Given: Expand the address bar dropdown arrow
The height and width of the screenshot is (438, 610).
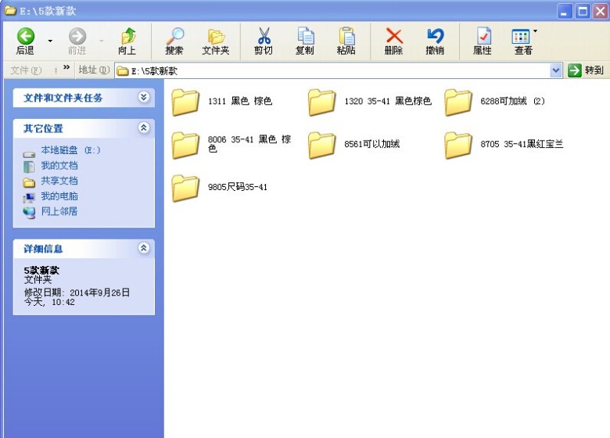Looking at the screenshot, I should [x=556, y=70].
